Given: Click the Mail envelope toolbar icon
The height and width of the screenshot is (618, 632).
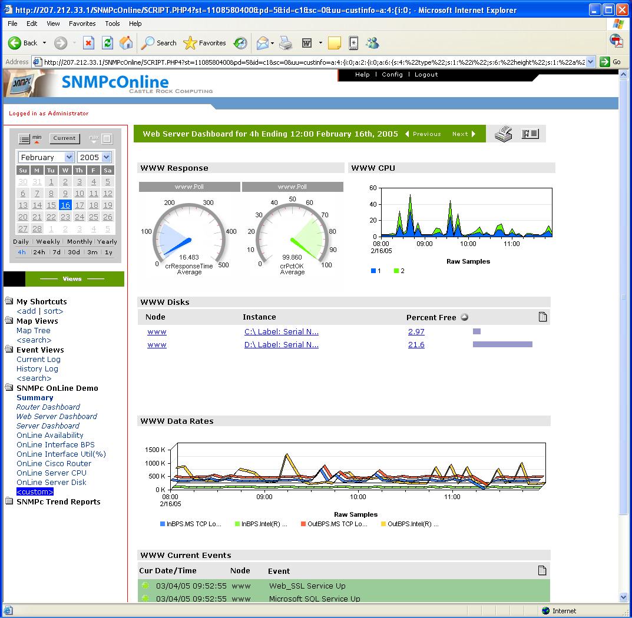Looking at the screenshot, I should click(262, 43).
